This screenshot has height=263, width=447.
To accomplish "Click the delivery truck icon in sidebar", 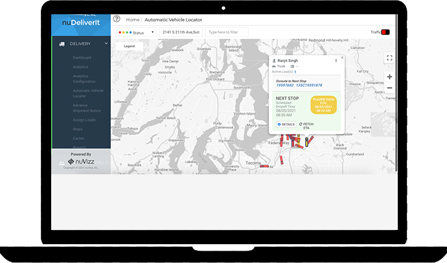I will [62, 44].
